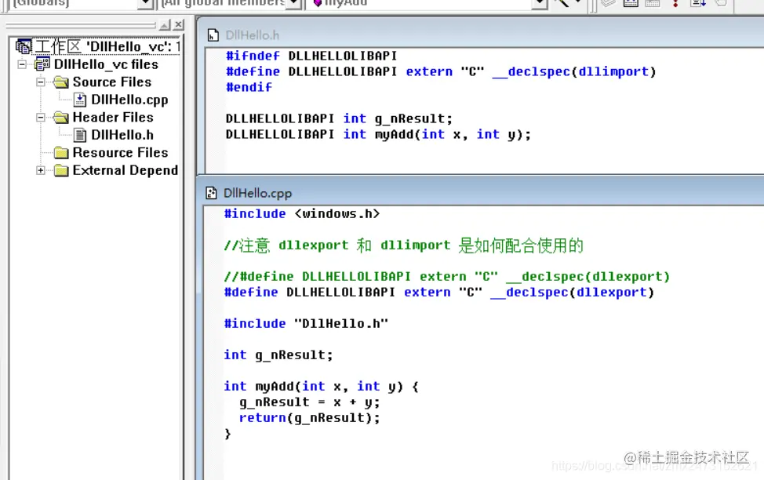764x480 pixels.
Task: Click the workspace panel docking arrow button
Action: click(165, 24)
